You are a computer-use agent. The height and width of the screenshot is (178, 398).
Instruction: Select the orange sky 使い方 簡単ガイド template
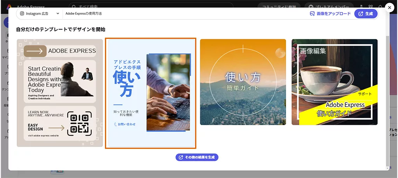click(243, 82)
